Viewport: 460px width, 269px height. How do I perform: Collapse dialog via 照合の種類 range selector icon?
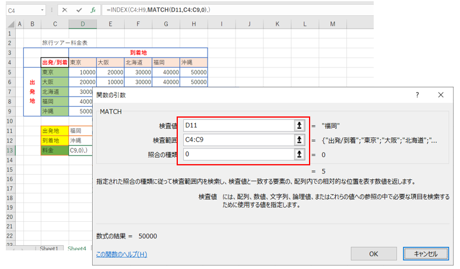click(300, 154)
